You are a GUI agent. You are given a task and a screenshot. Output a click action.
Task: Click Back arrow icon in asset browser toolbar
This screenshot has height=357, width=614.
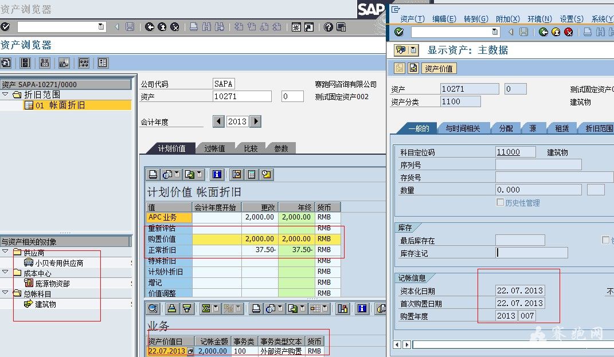[149, 26]
